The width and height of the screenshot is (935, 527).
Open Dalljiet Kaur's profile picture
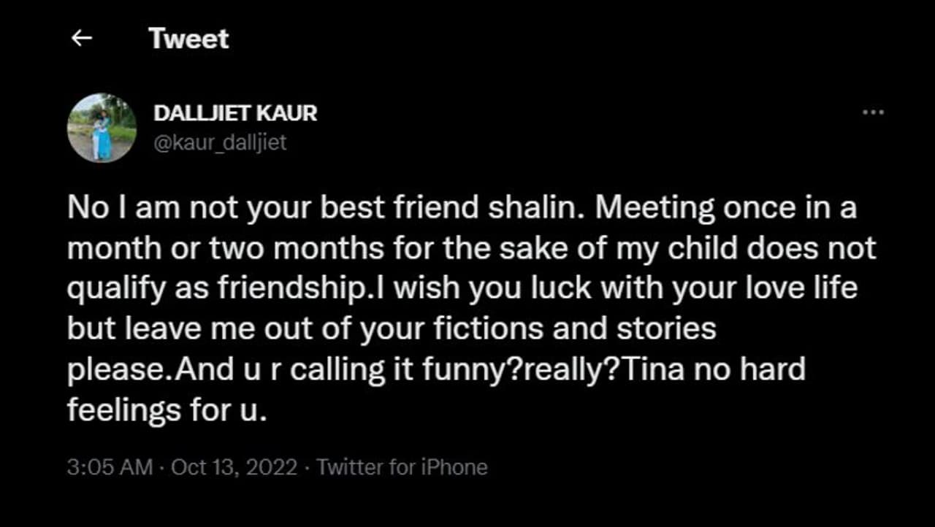pos(102,127)
